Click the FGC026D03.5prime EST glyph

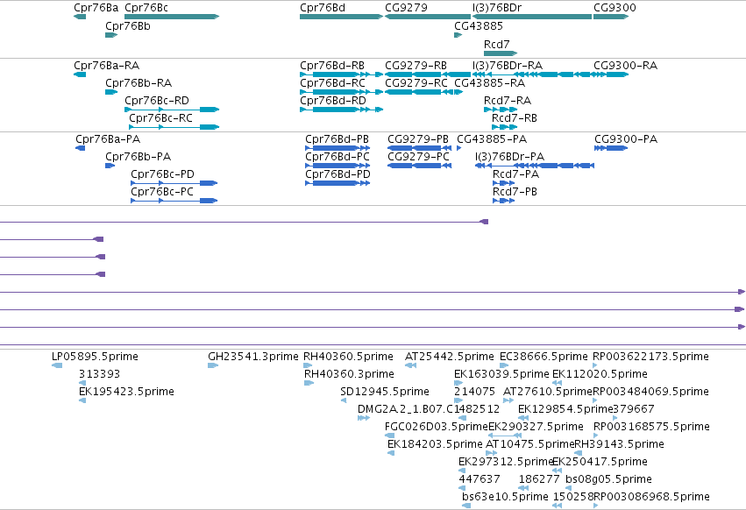click(x=389, y=436)
